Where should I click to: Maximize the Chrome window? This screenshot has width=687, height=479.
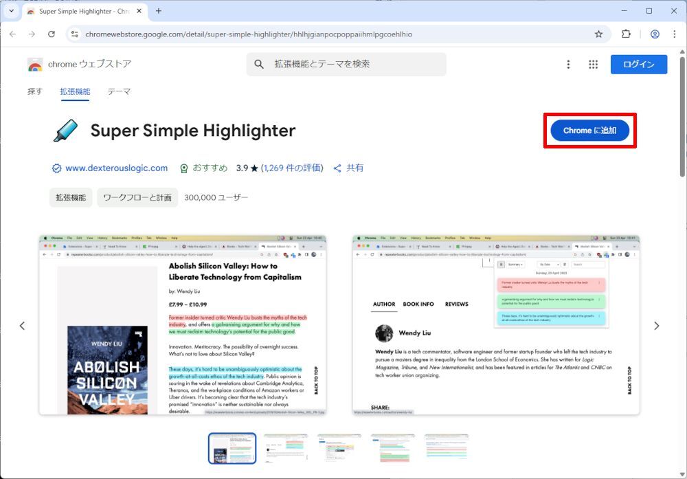[649, 11]
